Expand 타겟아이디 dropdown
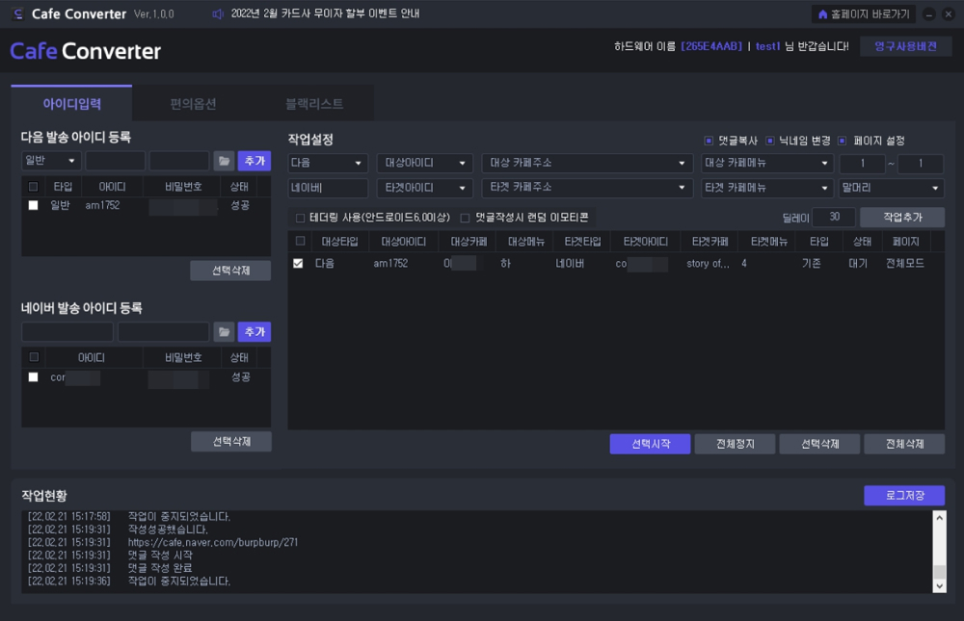 tap(425, 188)
